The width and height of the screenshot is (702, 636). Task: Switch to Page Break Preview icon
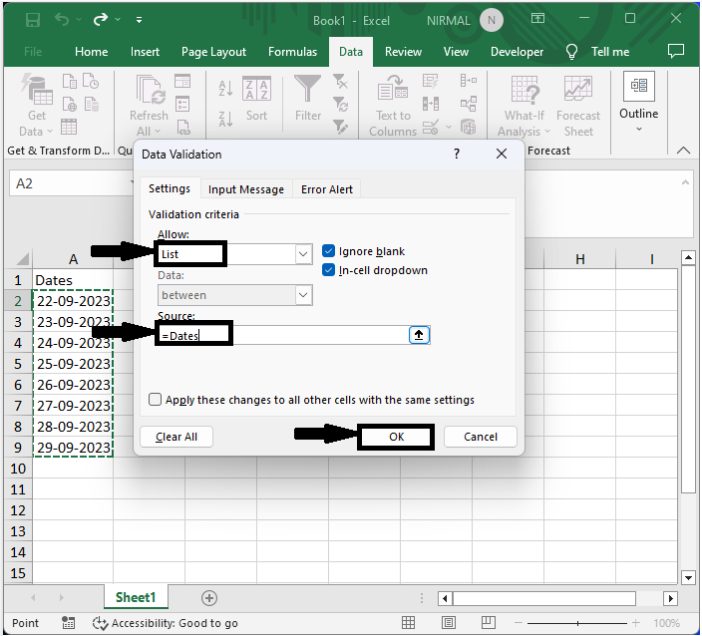pos(488,623)
